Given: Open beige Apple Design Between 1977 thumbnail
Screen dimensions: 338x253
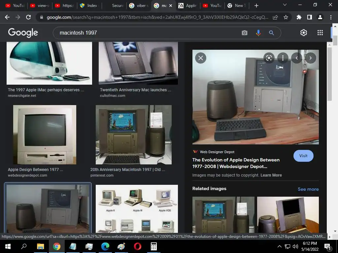Looking at the screenshot, I should (45, 135).
